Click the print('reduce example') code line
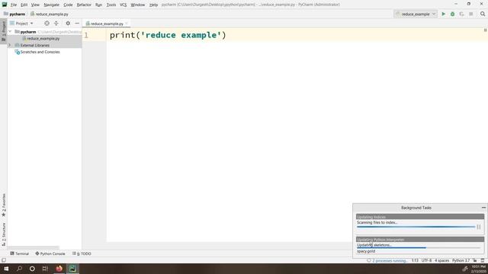Image resolution: width=488 pixels, height=274 pixels. [168, 35]
